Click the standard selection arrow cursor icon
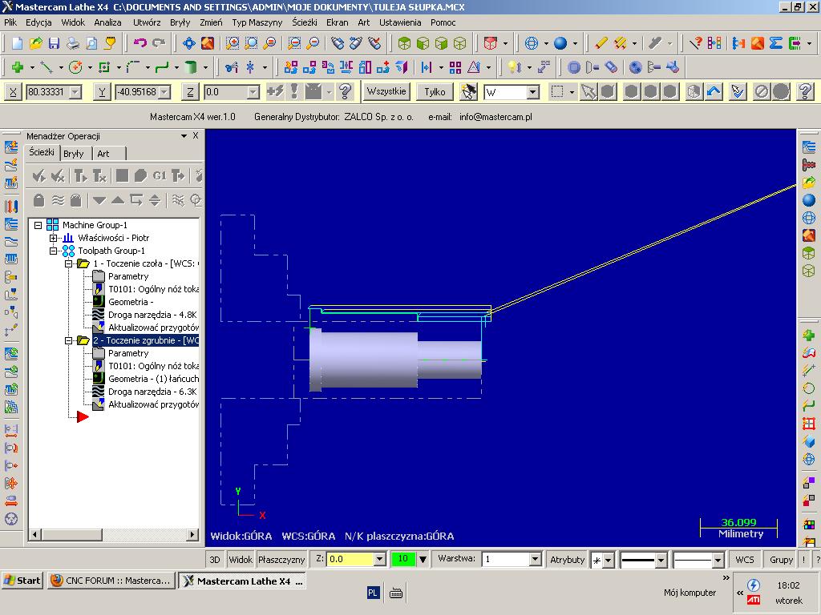This screenshot has height=615, width=821. pos(589,91)
